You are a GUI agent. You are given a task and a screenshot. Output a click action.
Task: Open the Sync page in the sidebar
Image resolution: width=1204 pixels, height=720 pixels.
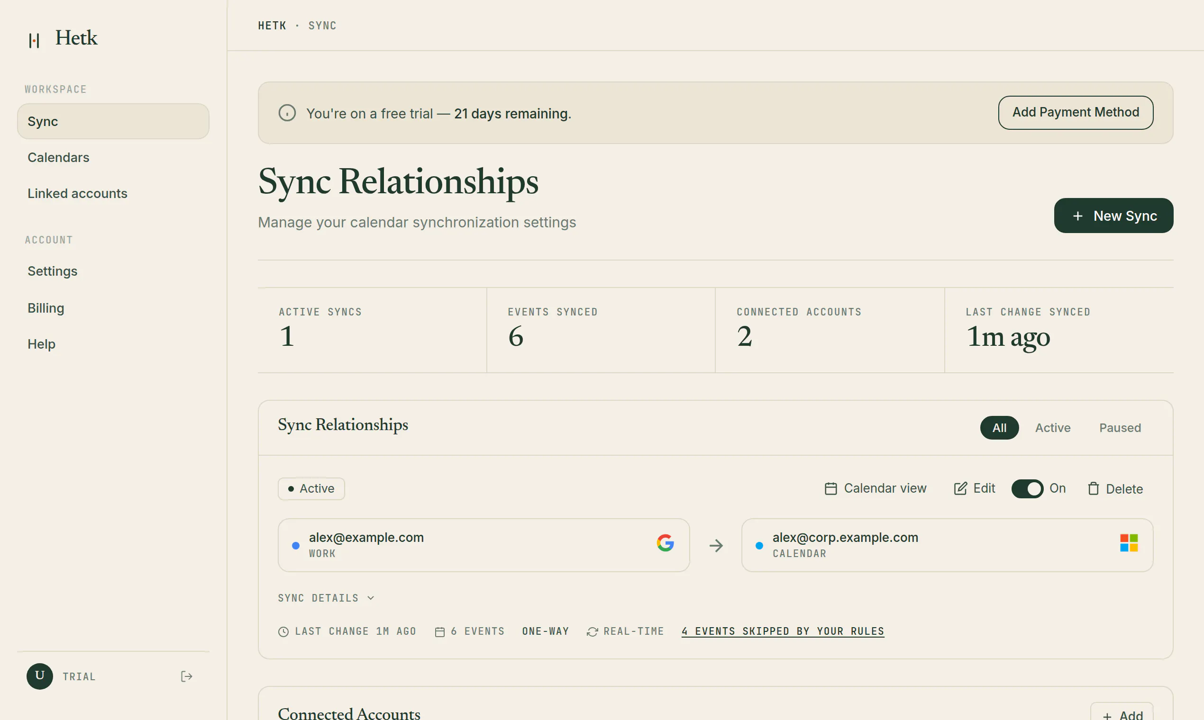point(113,121)
